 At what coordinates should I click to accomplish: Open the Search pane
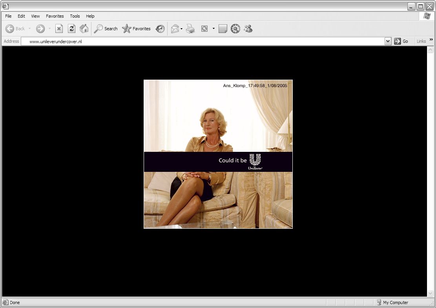coord(106,29)
